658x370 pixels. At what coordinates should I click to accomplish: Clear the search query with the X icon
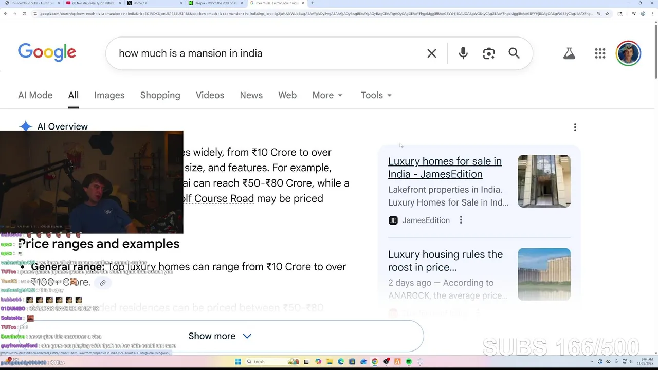click(432, 53)
